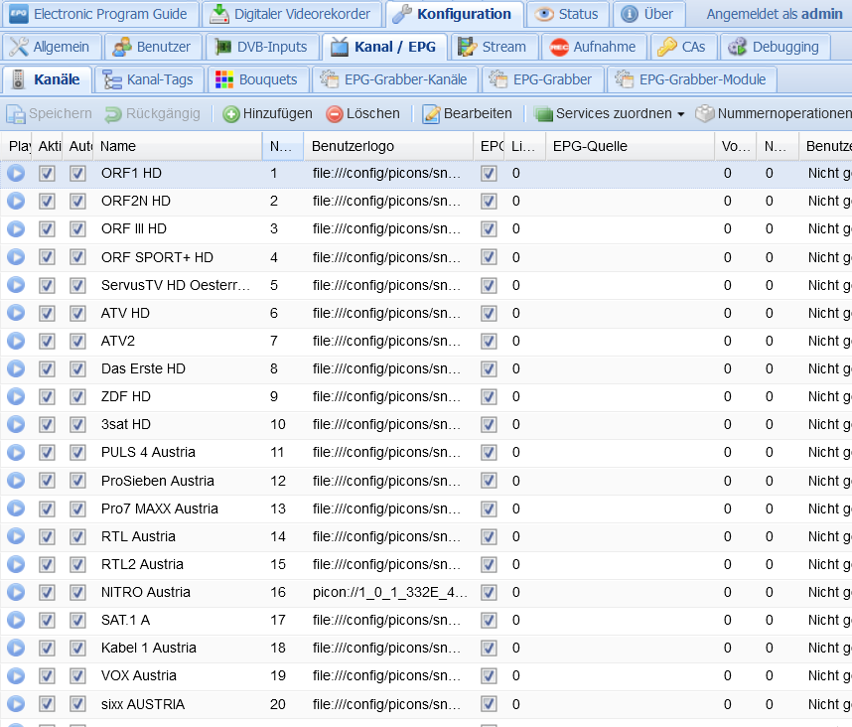Screen dimensions: 852x727
Task: Sort by Benutzerlogo column header
Action: (388, 146)
